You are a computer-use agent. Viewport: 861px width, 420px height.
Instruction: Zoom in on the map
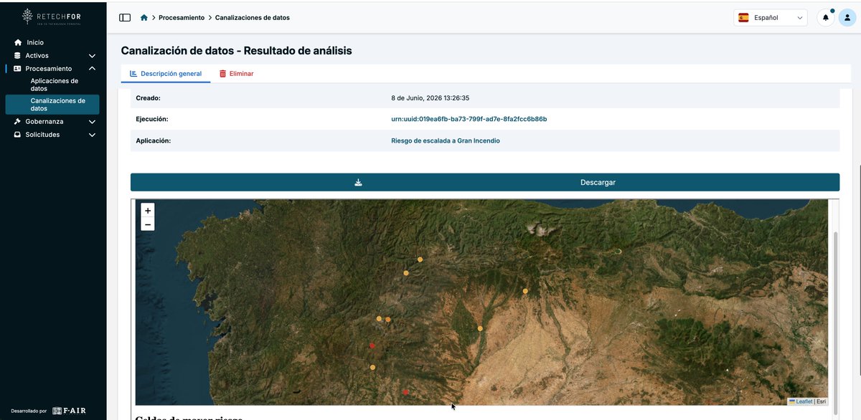tap(148, 211)
